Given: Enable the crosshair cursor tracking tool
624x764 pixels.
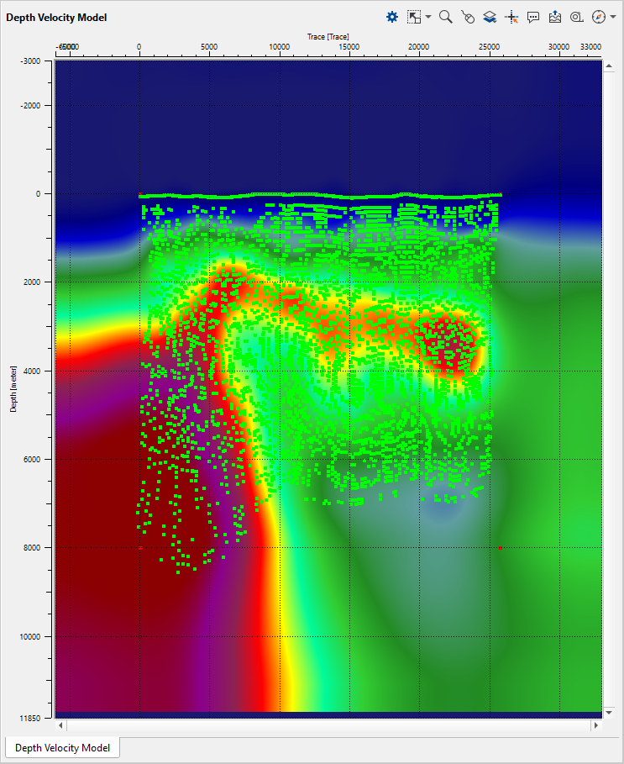Looking at the screenshot, I should pyautogui.click(x=511, y=17).
